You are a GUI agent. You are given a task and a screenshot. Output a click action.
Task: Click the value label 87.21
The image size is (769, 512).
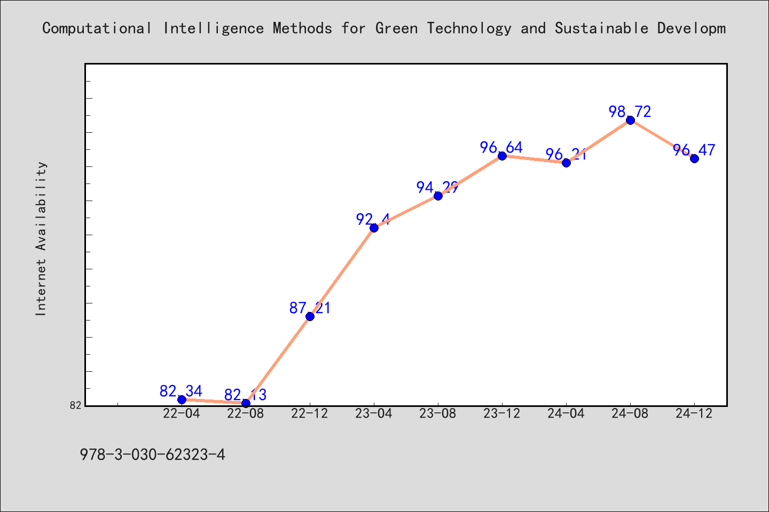coord(310,308)
